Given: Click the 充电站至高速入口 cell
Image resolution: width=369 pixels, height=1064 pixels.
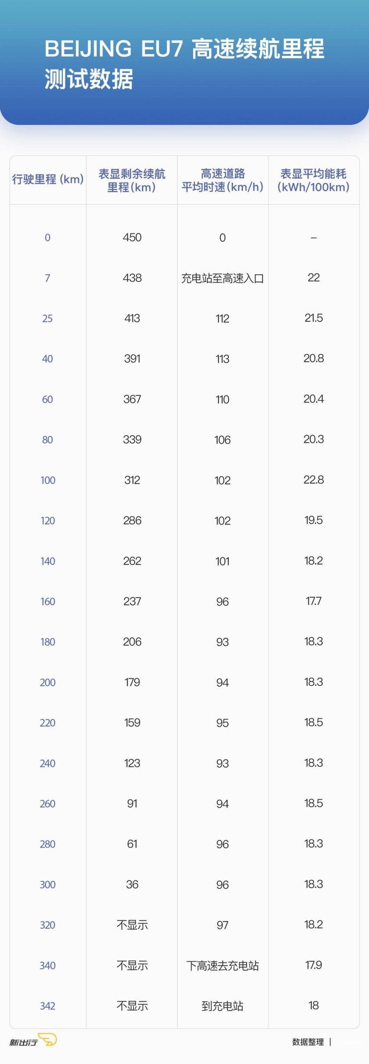Looking at the screenshot, I should (x=223, y=278).
